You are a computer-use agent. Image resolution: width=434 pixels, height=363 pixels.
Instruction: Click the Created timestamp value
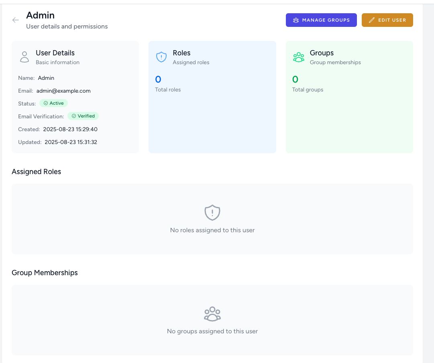(69, 129)
